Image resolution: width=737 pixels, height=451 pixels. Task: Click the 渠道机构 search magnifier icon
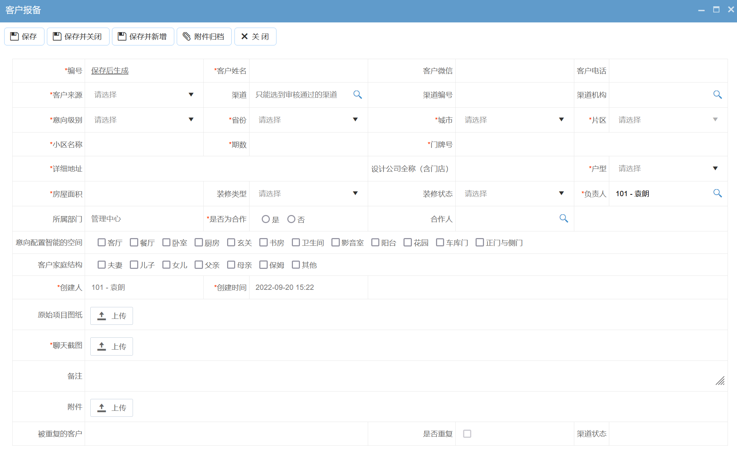(717, 95)
